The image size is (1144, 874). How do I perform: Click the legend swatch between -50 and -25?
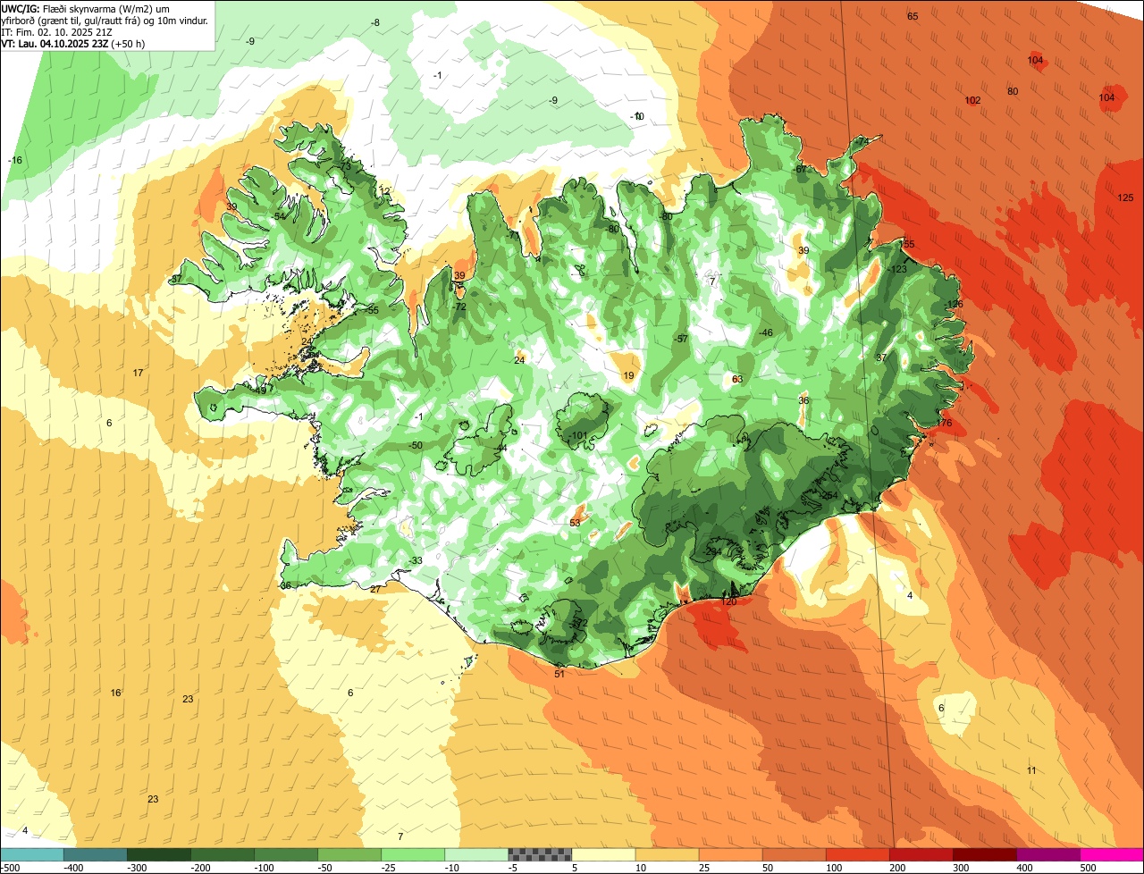(349, 854)
